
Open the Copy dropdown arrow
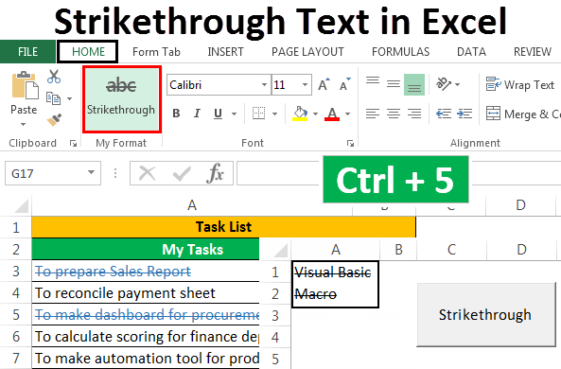click(69, 98)
